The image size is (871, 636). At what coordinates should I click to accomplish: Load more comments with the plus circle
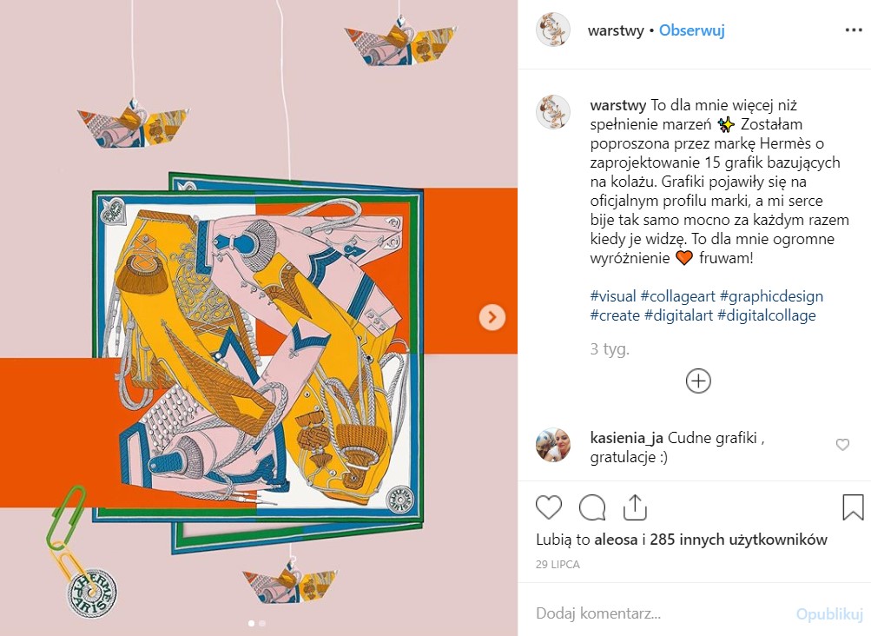tap(698, 381)
